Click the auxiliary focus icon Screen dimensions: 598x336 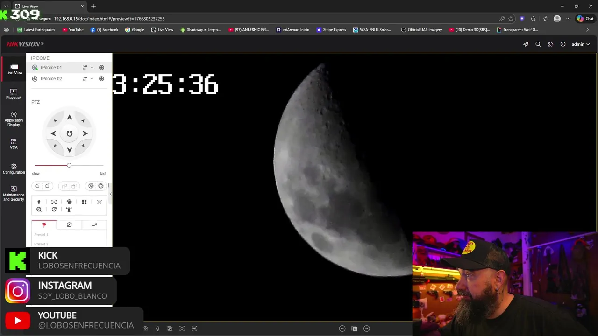coord(54,202)
